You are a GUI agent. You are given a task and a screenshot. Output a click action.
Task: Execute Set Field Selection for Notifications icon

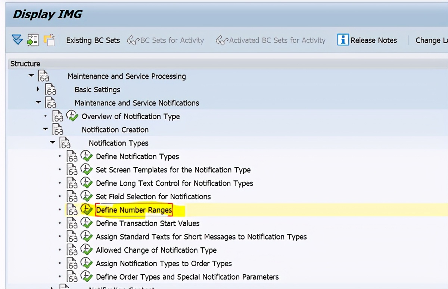click(86, 196)
